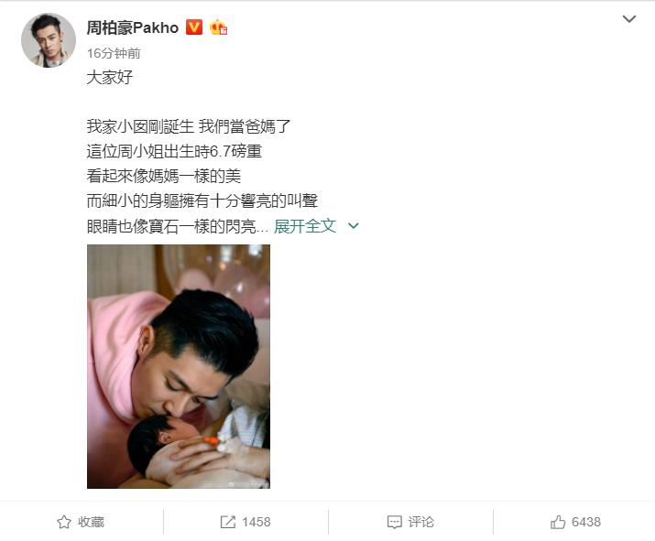
Task: Open the 周柏豪Pakho username link
Action: 133,27
